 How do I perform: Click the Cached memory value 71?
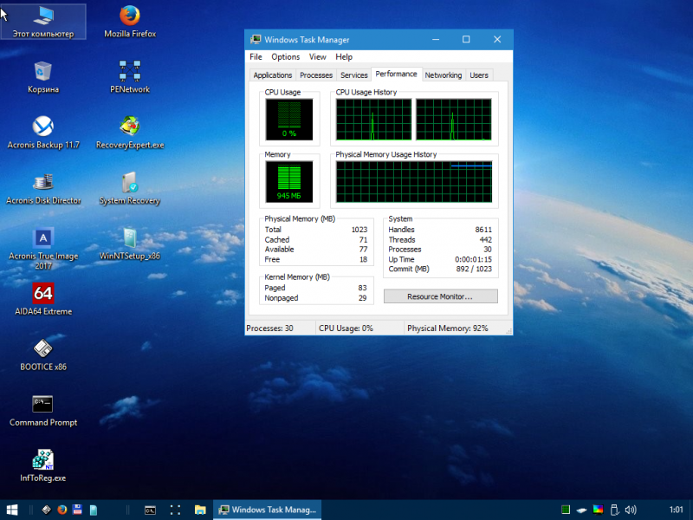[363, 240]
